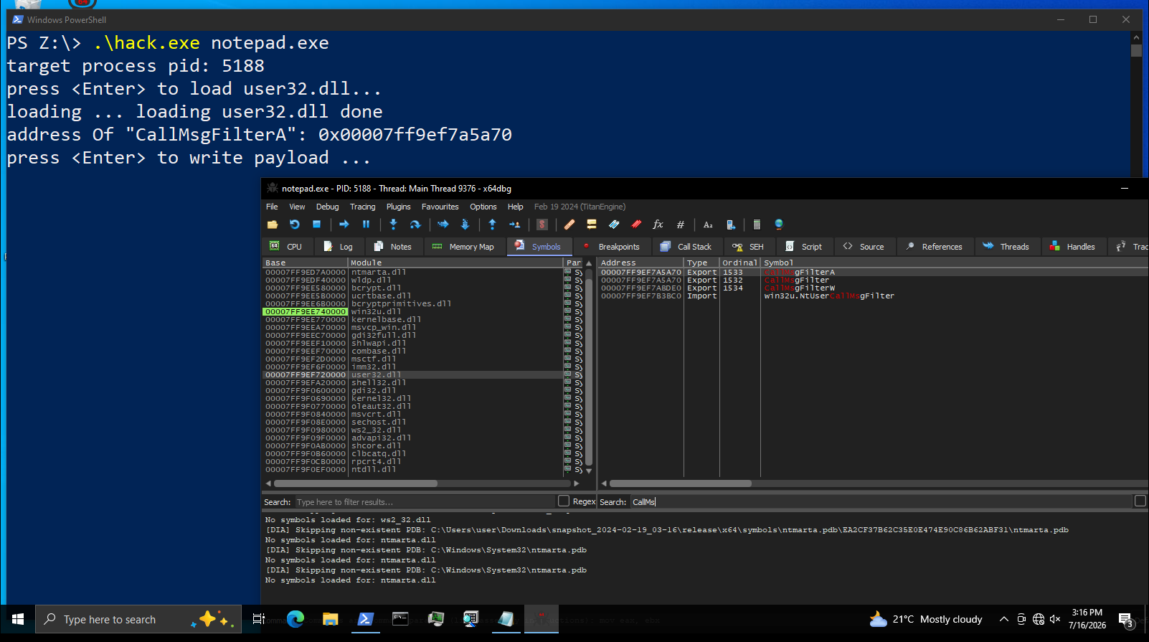
Task: Switch to the Memory Map tab
Action: (x=463, y=246)
